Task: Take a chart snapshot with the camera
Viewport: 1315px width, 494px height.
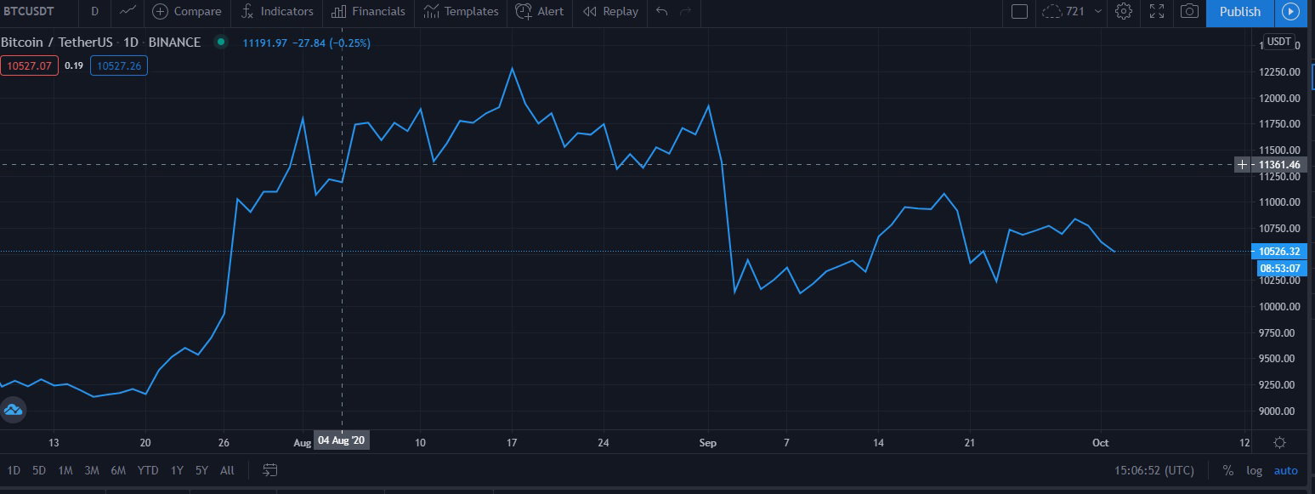Action: (x=1189, y=11)
